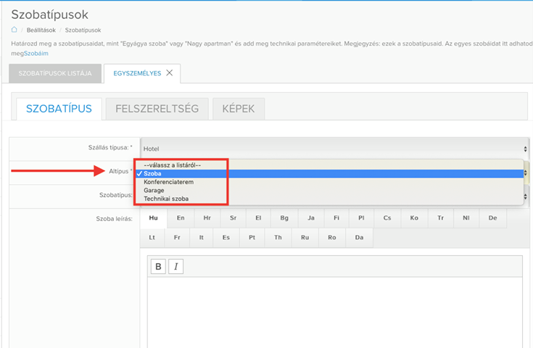Select En language tab
The image size is (533, 348).
coord(181,218)
